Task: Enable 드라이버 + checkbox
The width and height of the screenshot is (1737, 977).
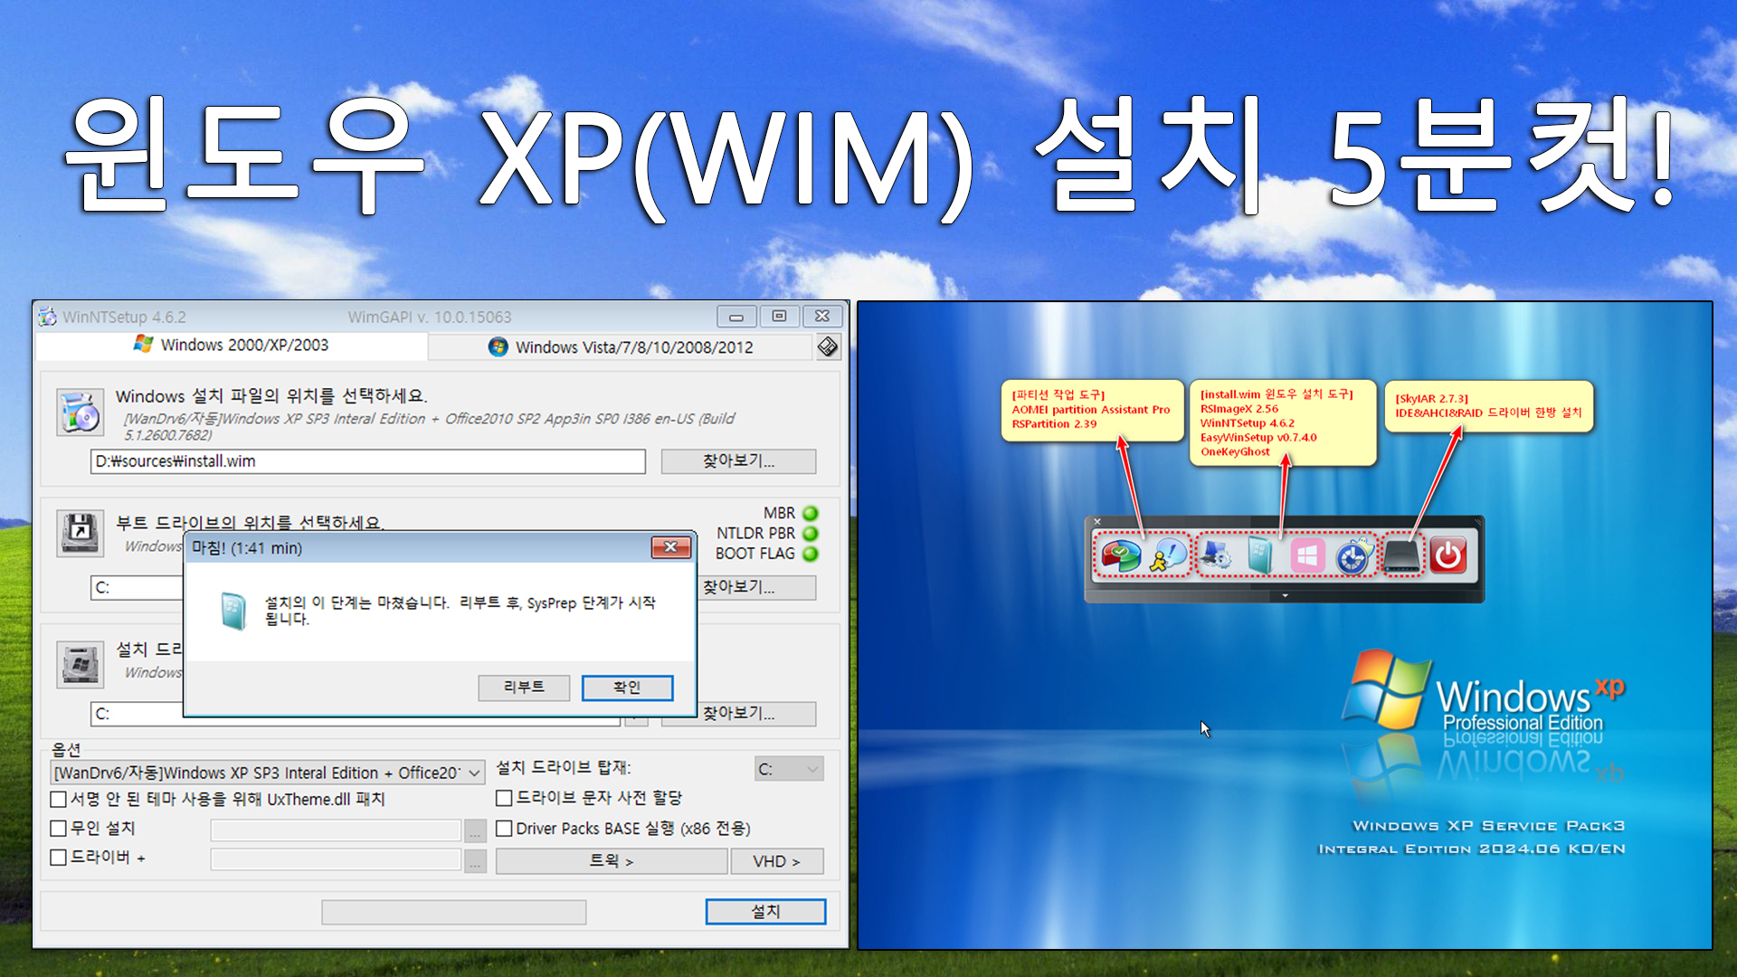Action: [x=59, y=858]
